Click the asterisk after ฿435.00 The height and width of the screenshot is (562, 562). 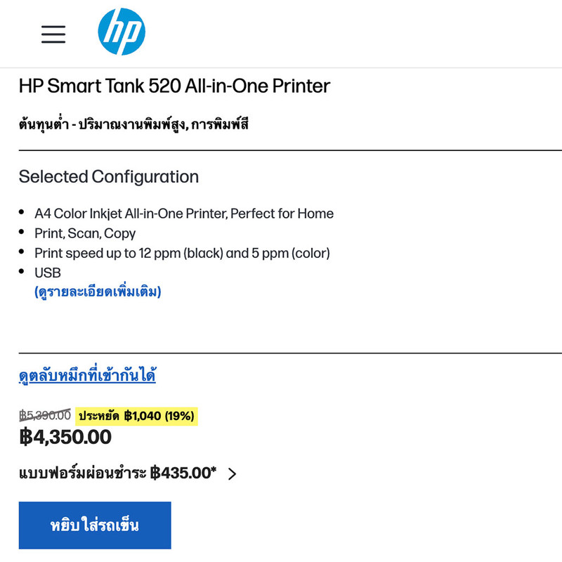click(214, 469)
